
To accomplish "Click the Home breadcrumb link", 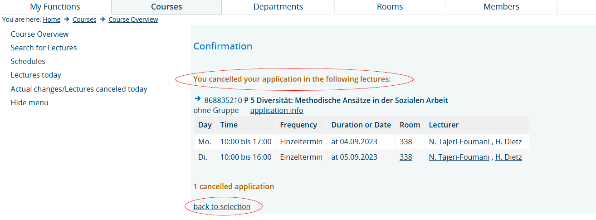I will point(52,20).
